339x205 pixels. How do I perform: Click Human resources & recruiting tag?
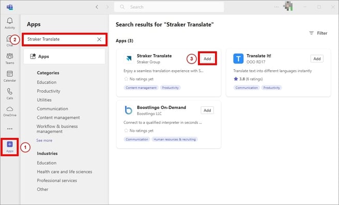175,139
